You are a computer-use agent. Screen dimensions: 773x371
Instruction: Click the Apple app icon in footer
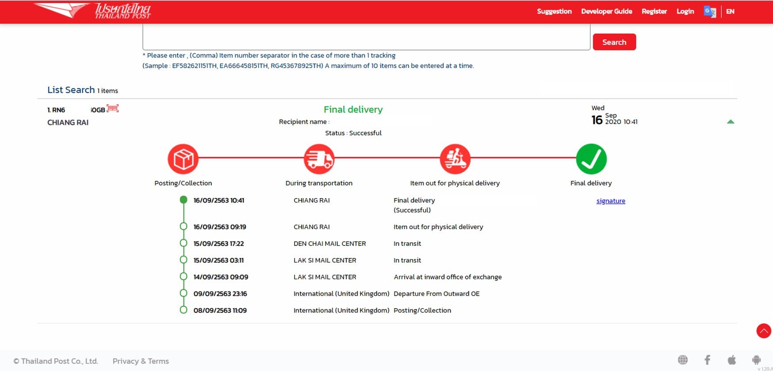click(x=732, y=360)
